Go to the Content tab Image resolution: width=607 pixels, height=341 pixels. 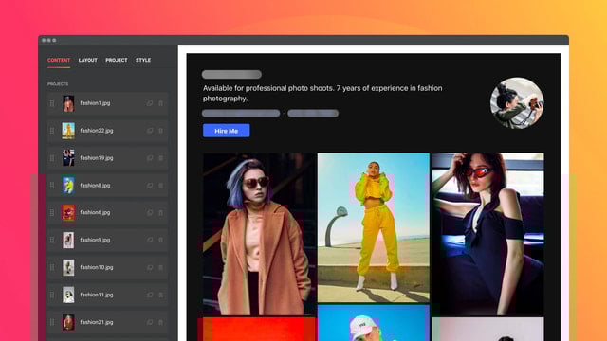point(59,60)
